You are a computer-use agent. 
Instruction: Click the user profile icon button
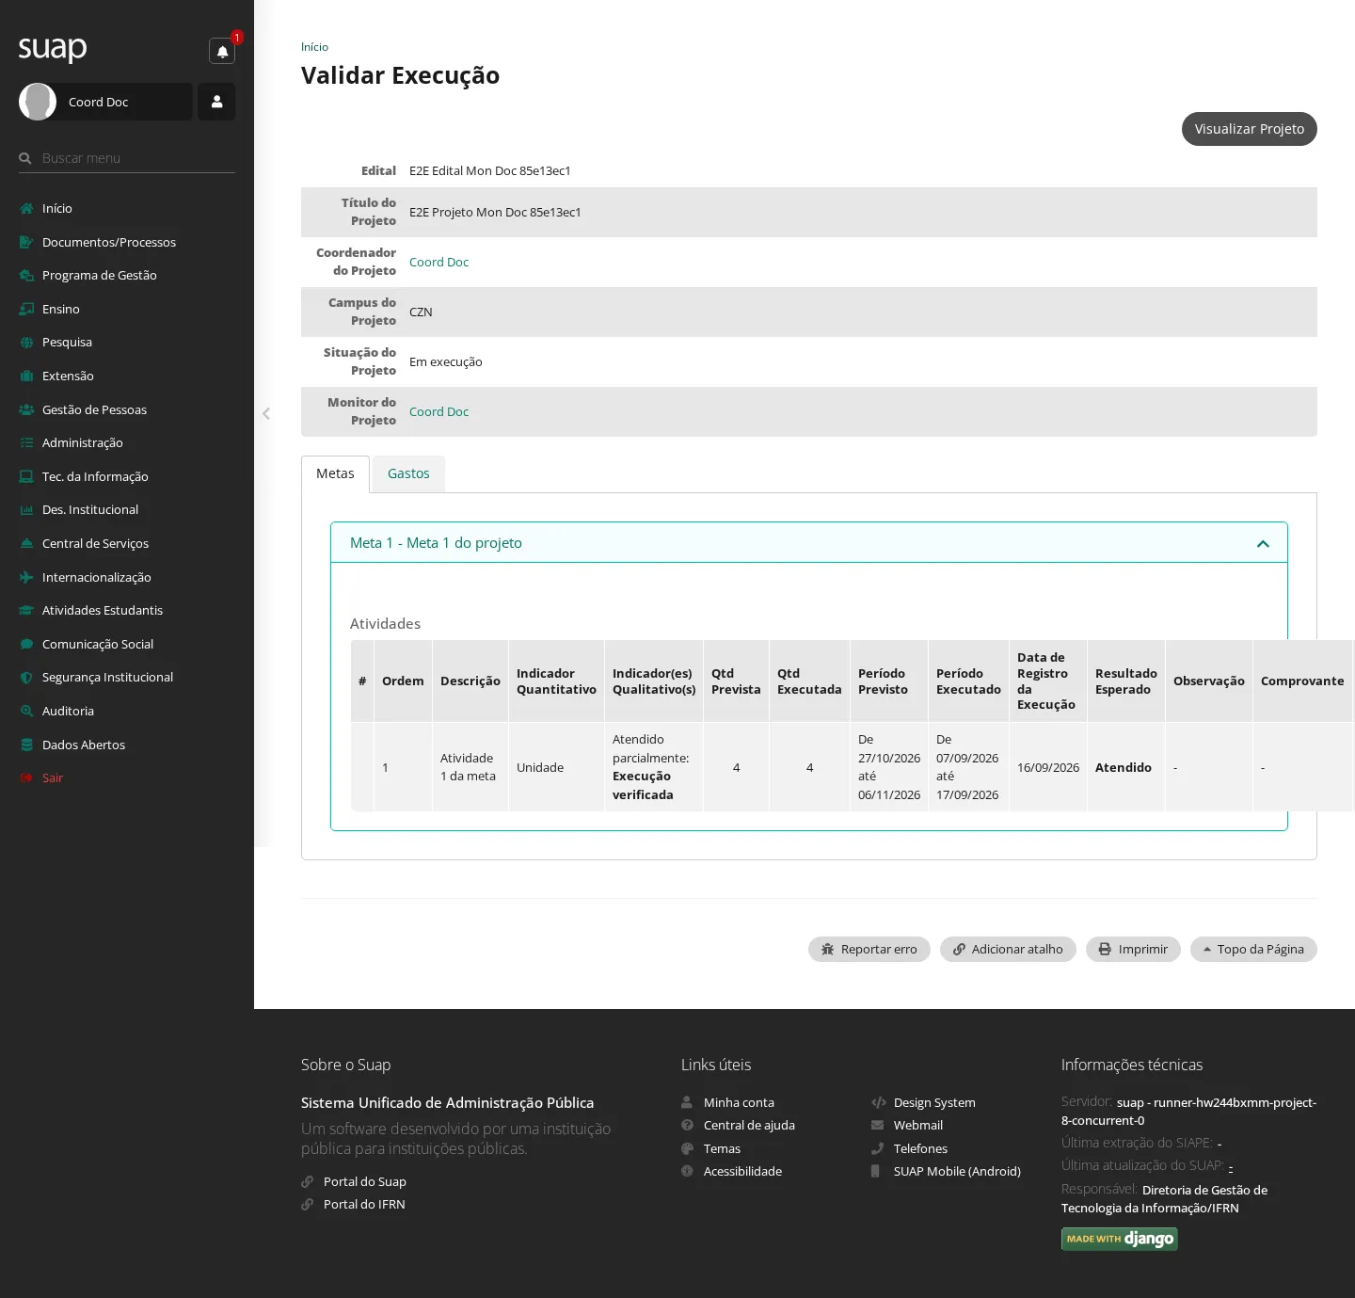(216, 102)
